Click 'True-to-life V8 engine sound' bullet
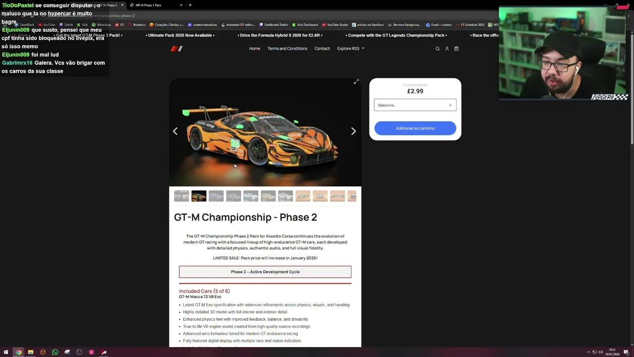This screenshot has height=357, width=634. 246,326
